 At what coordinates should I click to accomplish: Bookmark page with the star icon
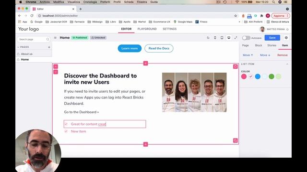tap(236, 16)
